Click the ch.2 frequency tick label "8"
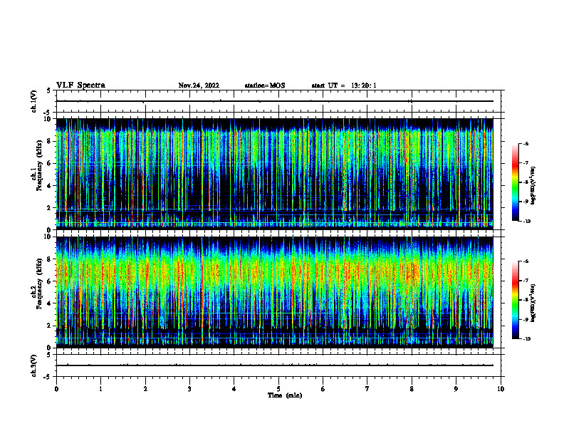This screenshot has height=436, width=564. 50,259
